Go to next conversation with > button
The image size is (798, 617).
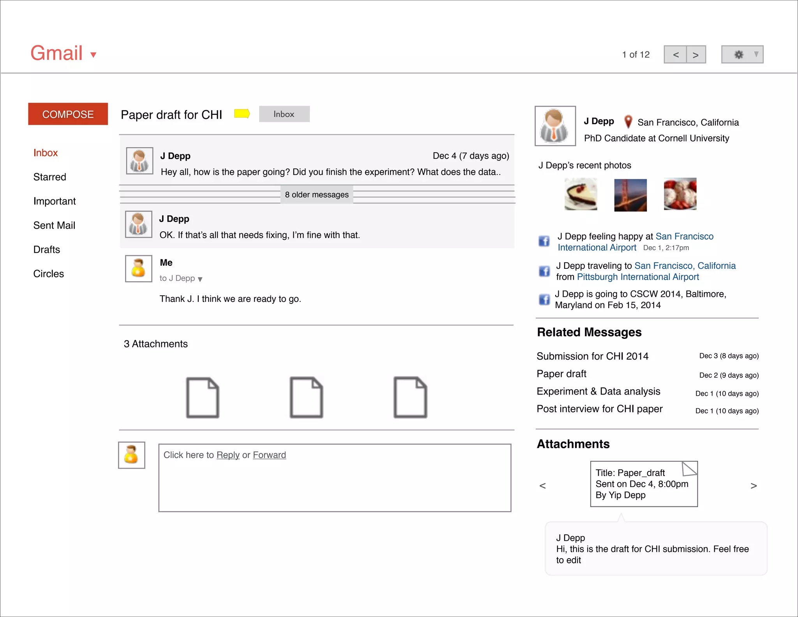pyautogui.click(x=696, y=55)
